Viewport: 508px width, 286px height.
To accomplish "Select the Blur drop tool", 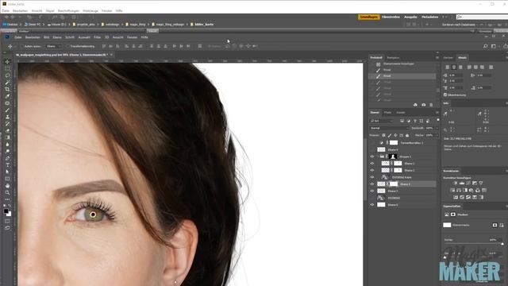I will click(7, 145).
